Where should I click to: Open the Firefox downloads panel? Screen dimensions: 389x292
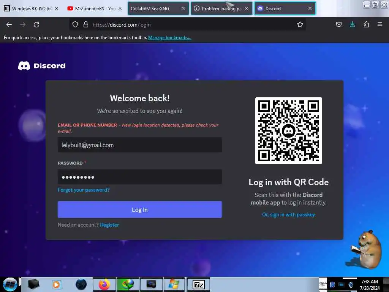[352, 25]
